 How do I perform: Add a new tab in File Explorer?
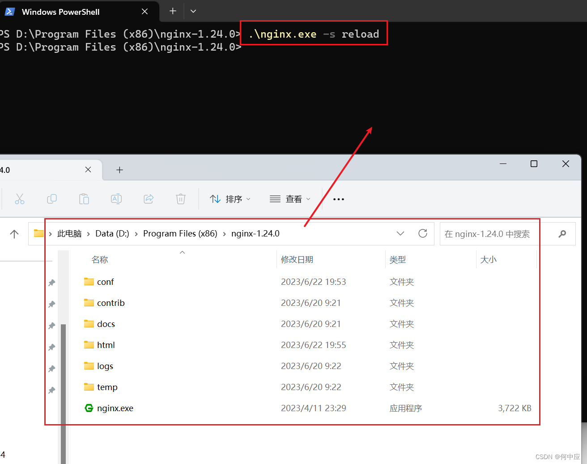pyautogui.click(x=119, y=170)
